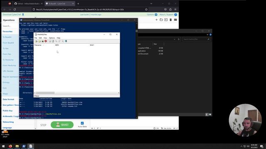Click Add Folder icon in HashMyFiles toolbar
The width and height of the screenshot is (266, 149).
(39, 41)
